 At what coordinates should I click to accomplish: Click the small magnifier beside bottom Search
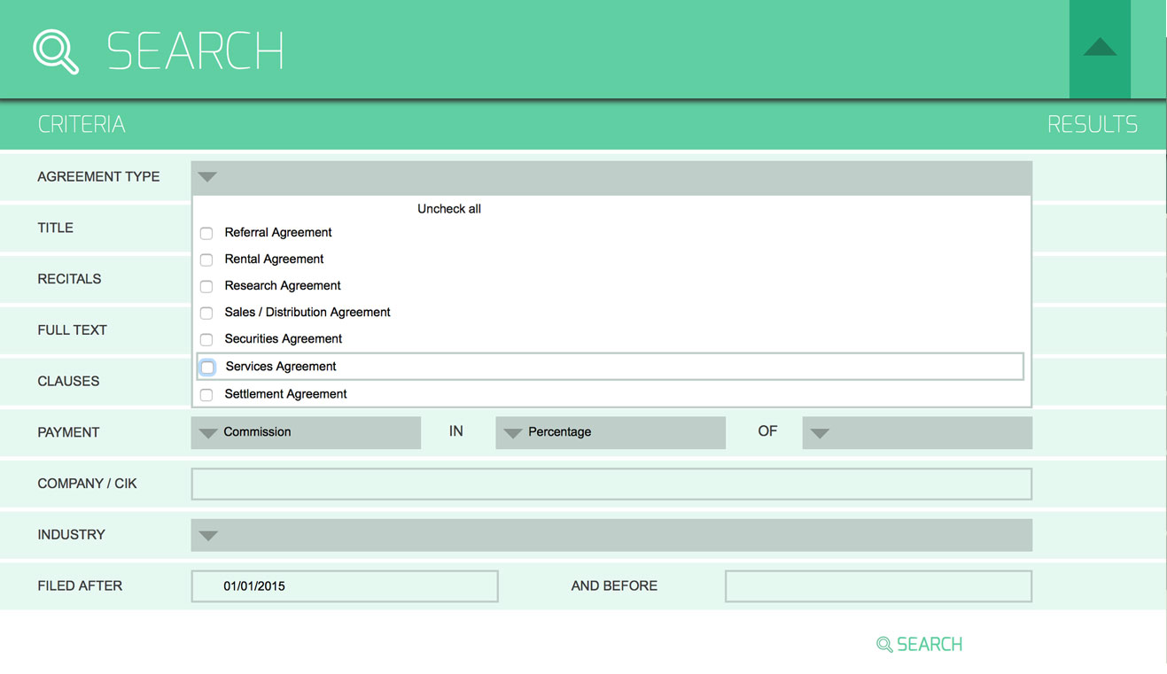(x=883, y=645)
